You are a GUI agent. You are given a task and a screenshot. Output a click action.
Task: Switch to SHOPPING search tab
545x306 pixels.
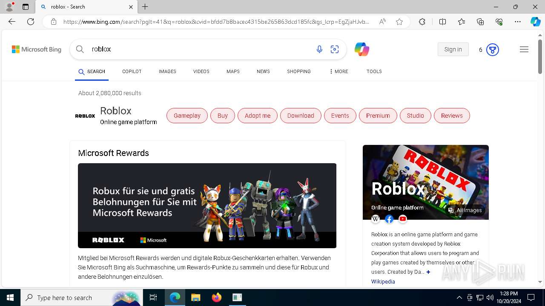tap(299, 71)
